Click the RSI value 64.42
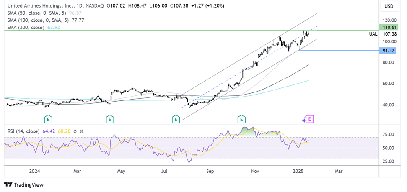The image size is (407, 192). tap(48, 131)
